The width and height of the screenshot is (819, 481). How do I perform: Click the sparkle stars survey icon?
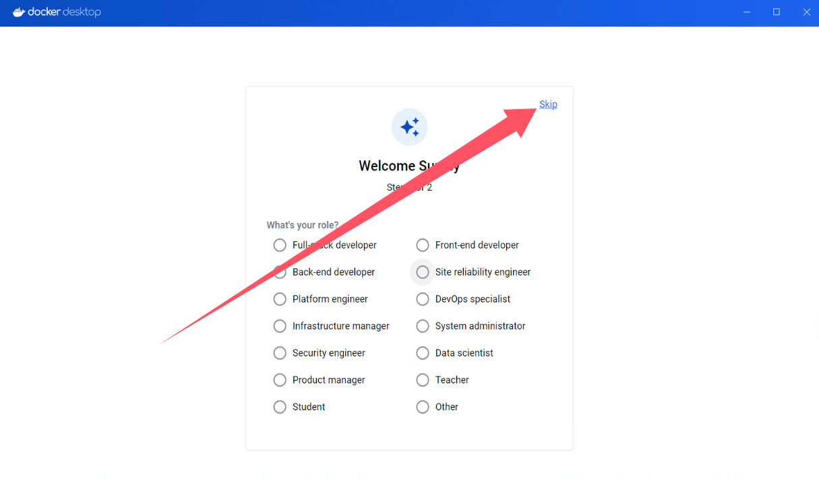pos(410,127)
